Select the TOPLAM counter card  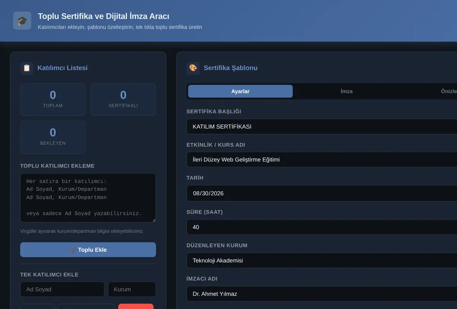(x=53, y=99)
